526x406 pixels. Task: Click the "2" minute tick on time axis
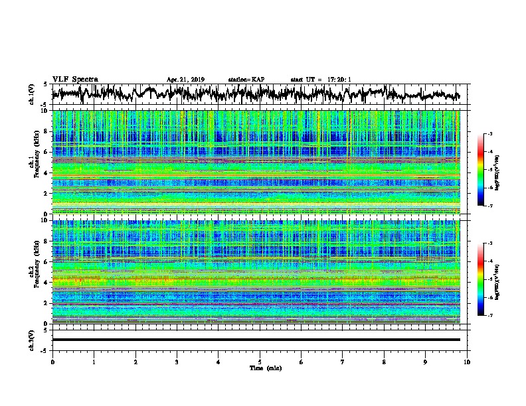pos(135,362)
